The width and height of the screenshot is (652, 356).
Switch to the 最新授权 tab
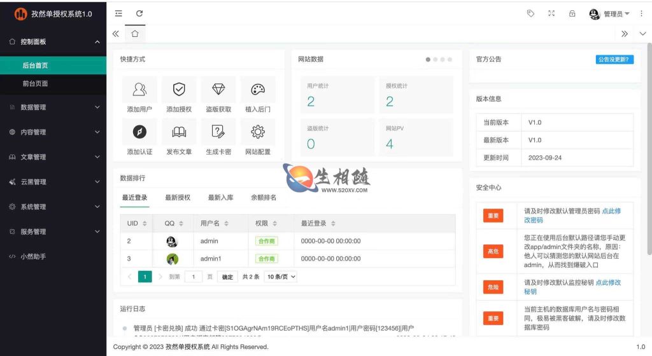pos(178,198)
